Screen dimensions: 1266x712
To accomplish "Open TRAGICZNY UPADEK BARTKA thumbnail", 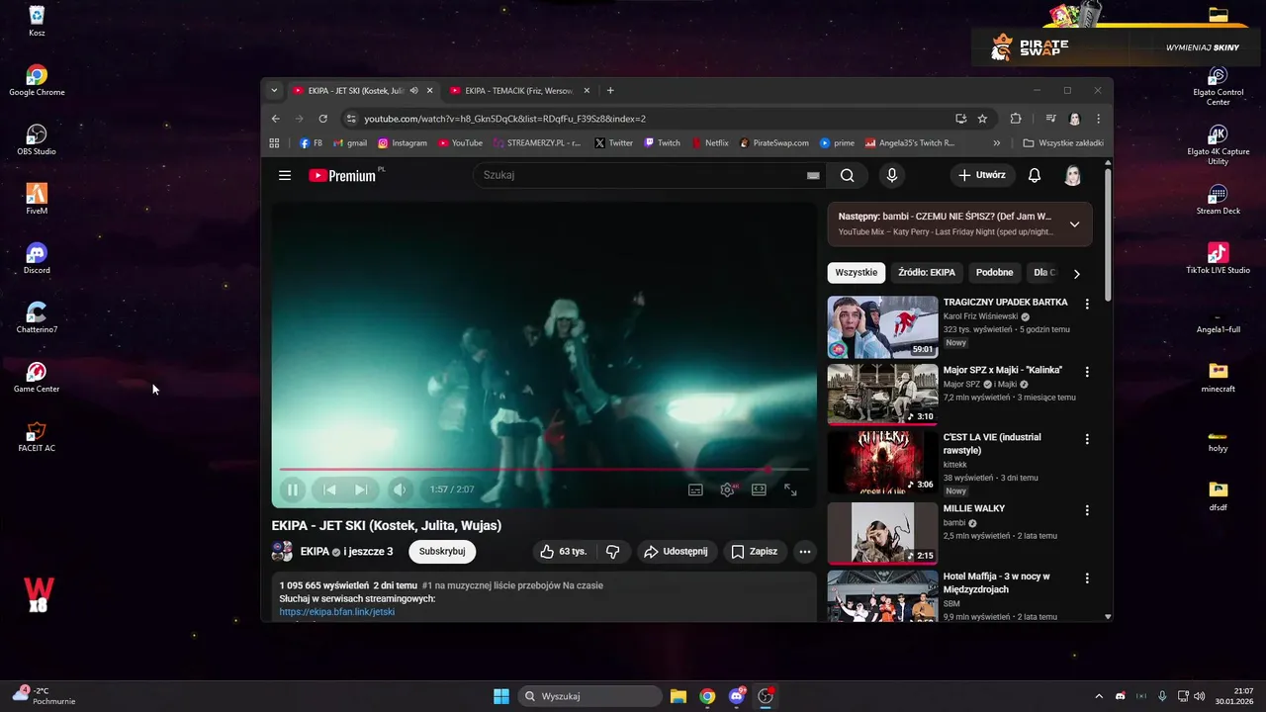I will [x=882, y=326].
